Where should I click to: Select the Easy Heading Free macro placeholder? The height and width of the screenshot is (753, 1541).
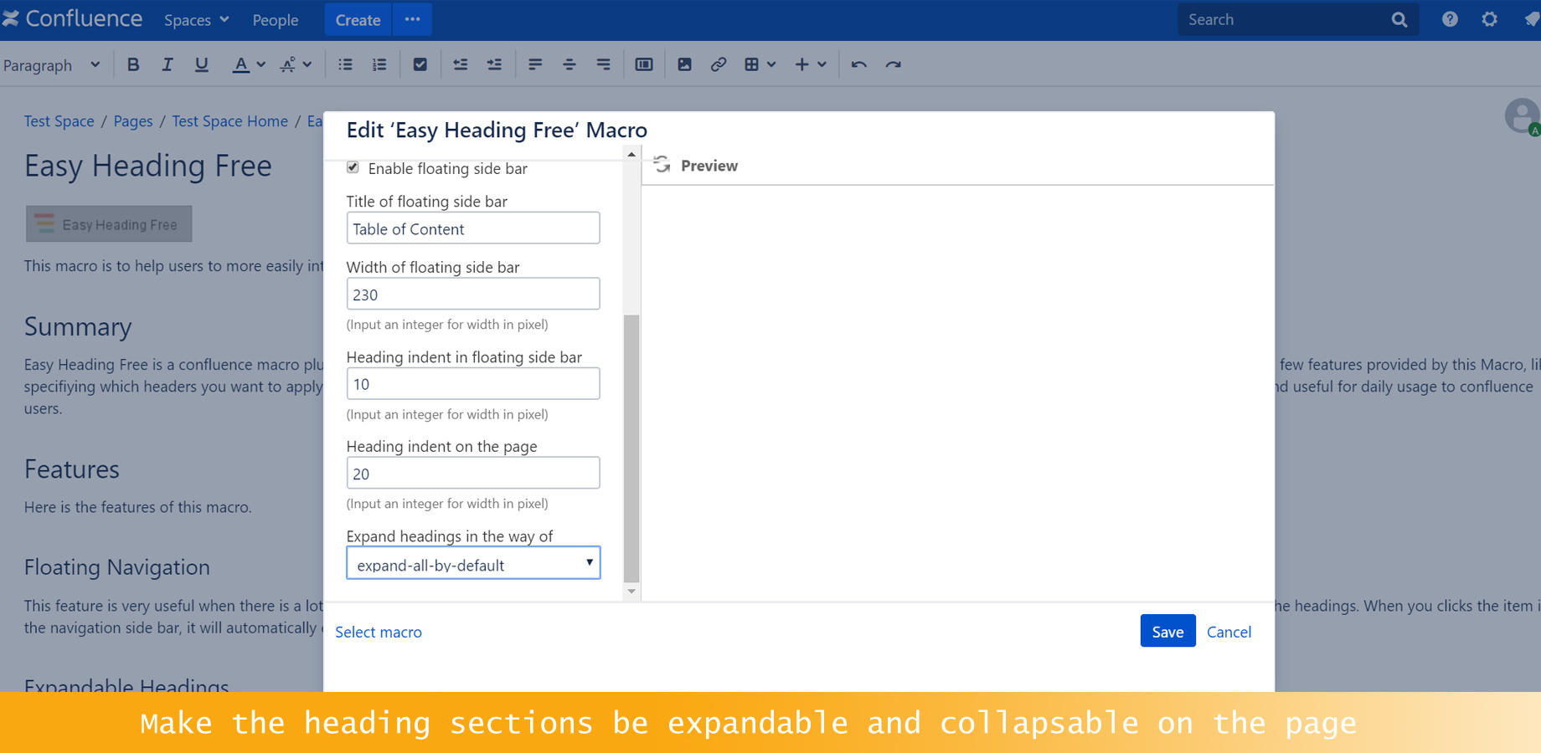(109, 223)
